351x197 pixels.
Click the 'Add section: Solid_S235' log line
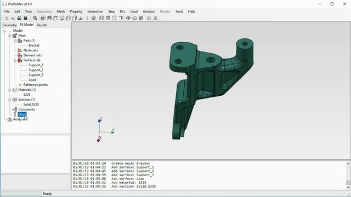[x=115, y=186]
